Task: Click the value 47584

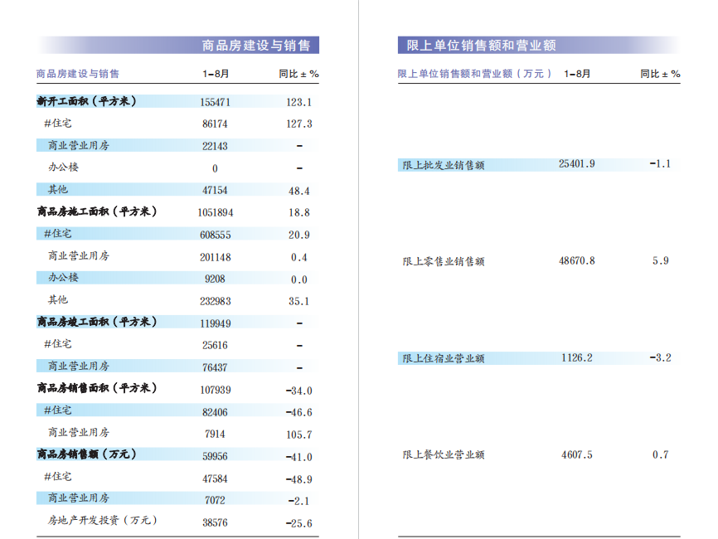Action: 215,478
